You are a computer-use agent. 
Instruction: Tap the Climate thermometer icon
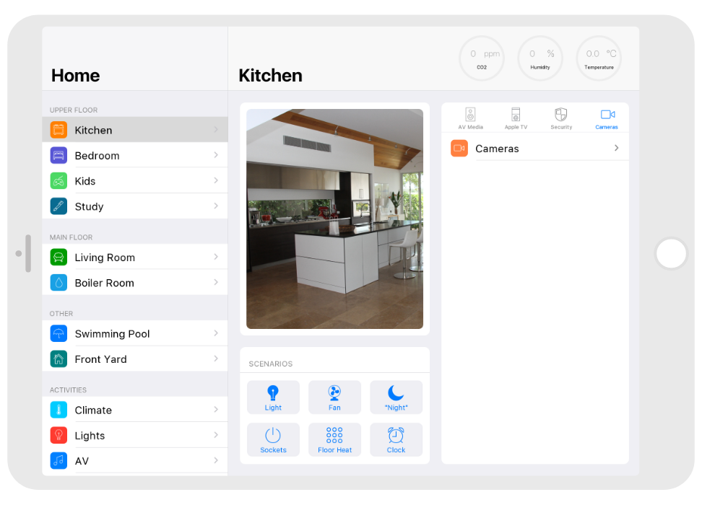point(58,410)
